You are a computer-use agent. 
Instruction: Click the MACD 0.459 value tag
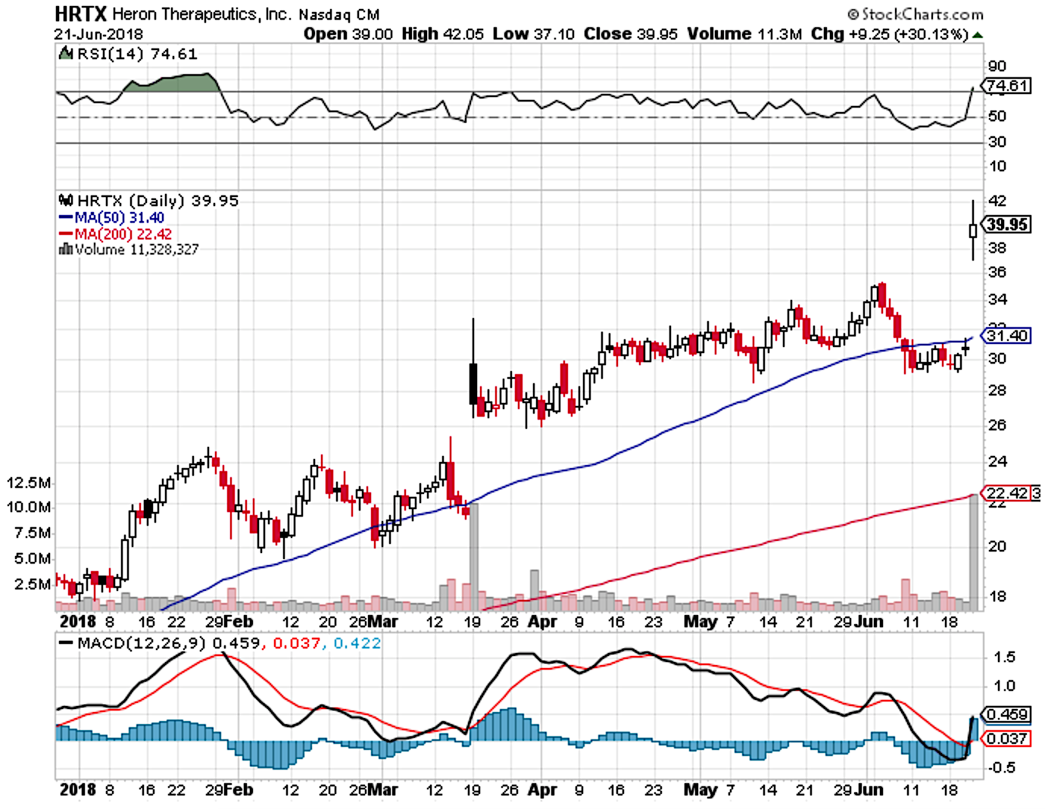click(1006, 714)
